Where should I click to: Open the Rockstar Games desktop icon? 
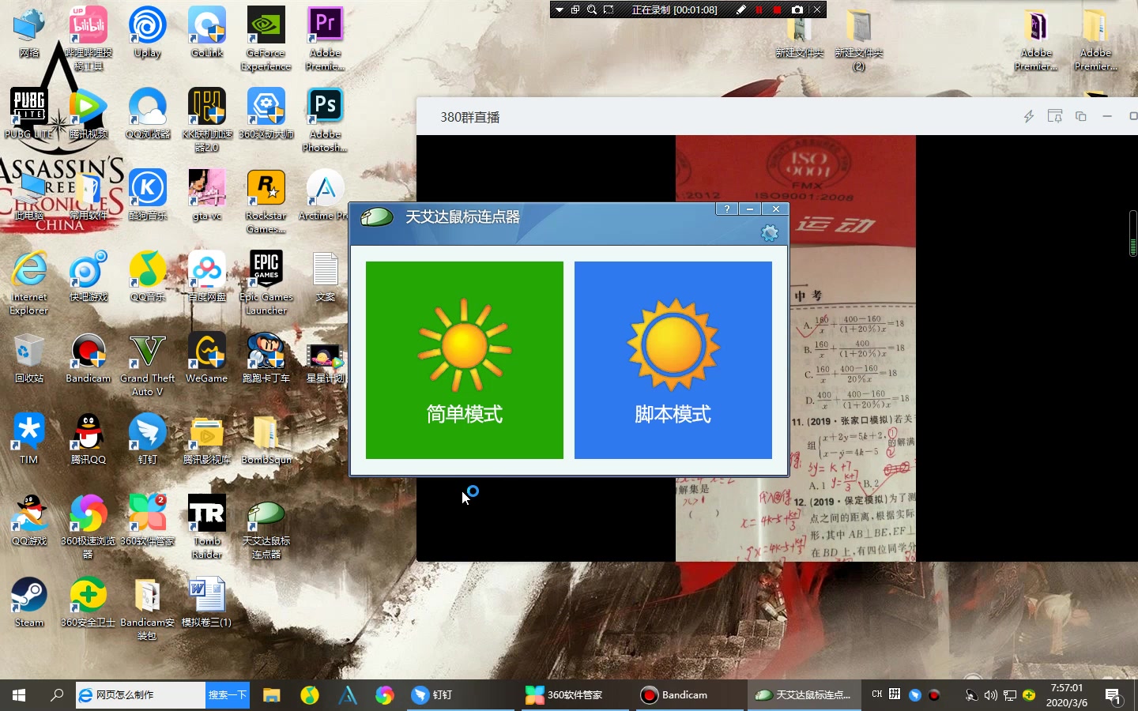[266, 201]
